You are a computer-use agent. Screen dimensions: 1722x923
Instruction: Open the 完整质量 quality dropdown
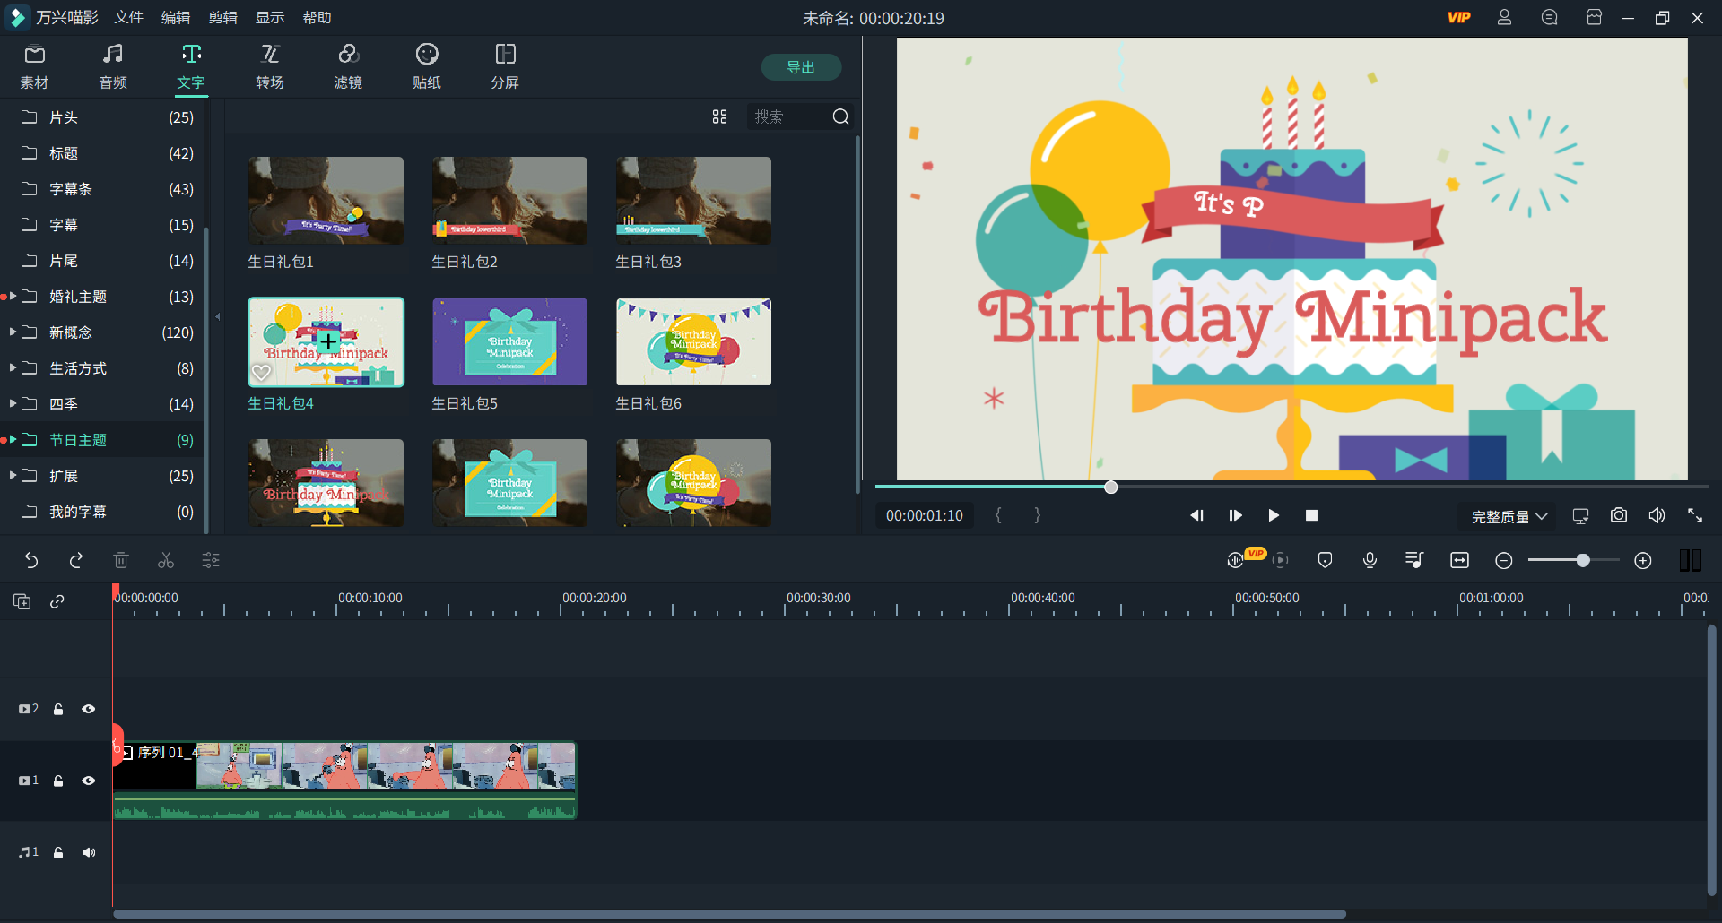(1509, 516)
